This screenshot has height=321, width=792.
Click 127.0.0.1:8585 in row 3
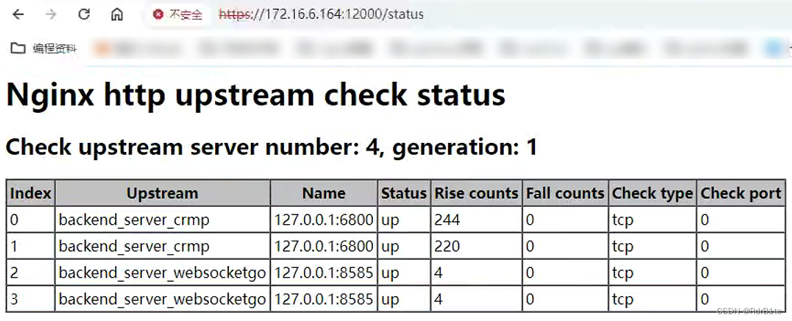[x=324, y=299]
